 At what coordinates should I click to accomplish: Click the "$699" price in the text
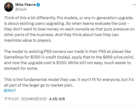[108, 57]
